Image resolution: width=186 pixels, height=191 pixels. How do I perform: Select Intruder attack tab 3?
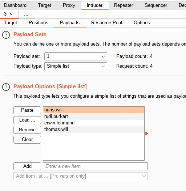(x=5, y=14)
